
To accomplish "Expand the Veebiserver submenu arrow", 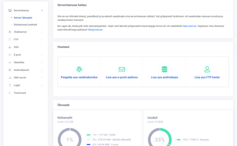I will [42, 32].
